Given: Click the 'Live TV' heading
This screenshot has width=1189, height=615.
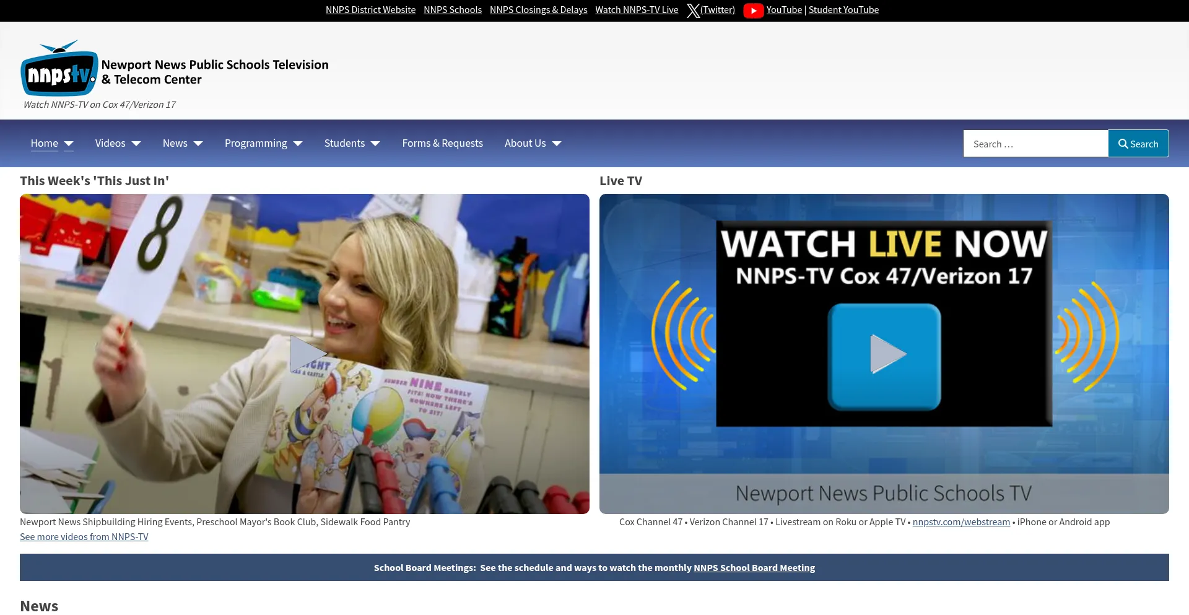Looking at the screenshot, I should (x=621, y=181).
